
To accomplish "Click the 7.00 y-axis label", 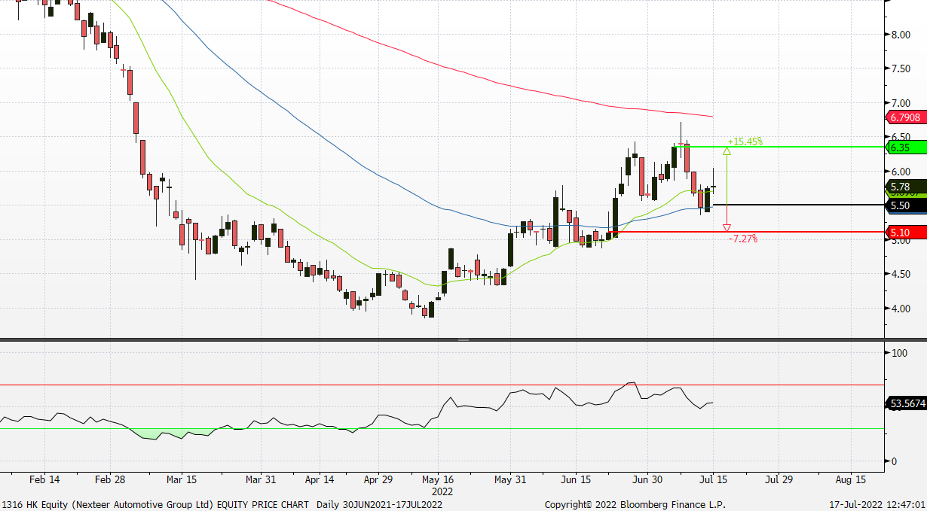I will pyautogui.click(x=901, y=103).
